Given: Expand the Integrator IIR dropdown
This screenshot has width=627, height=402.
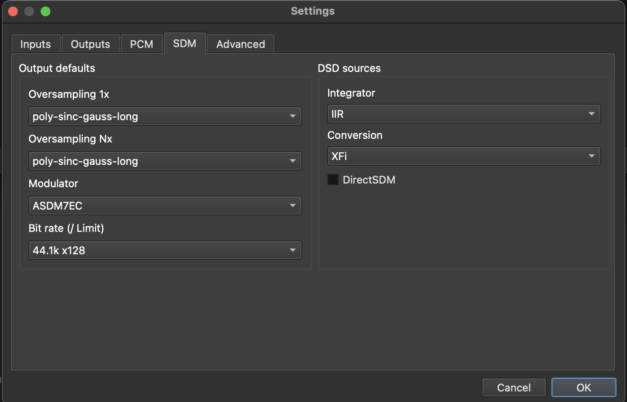Looking at the screenshot, I should pyautogui.click(x=463, y=114).
